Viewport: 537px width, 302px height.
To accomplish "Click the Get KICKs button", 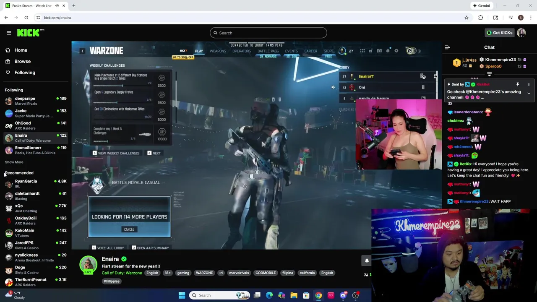I will 499,33.
